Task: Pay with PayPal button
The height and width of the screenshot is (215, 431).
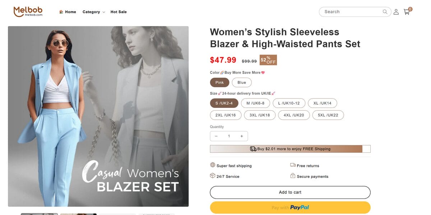Action: pos(290,207)
